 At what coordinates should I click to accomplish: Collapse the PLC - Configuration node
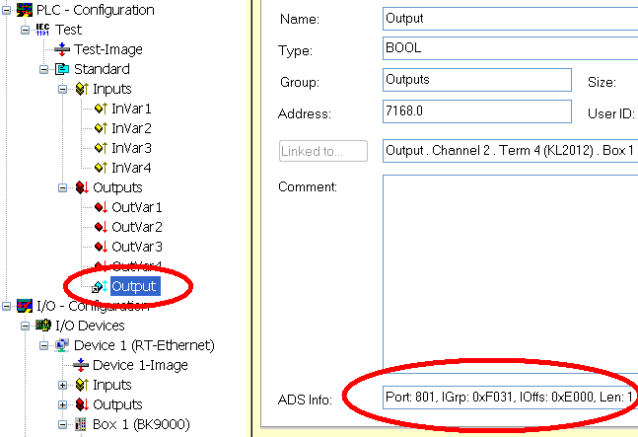click(x=7, y=10)
